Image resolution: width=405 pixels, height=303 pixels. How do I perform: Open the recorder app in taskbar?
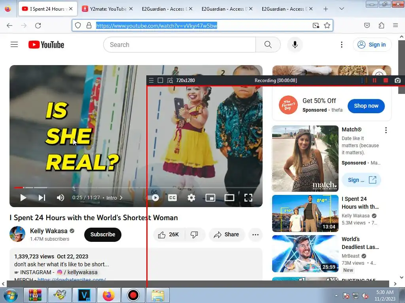pos(133,295)
